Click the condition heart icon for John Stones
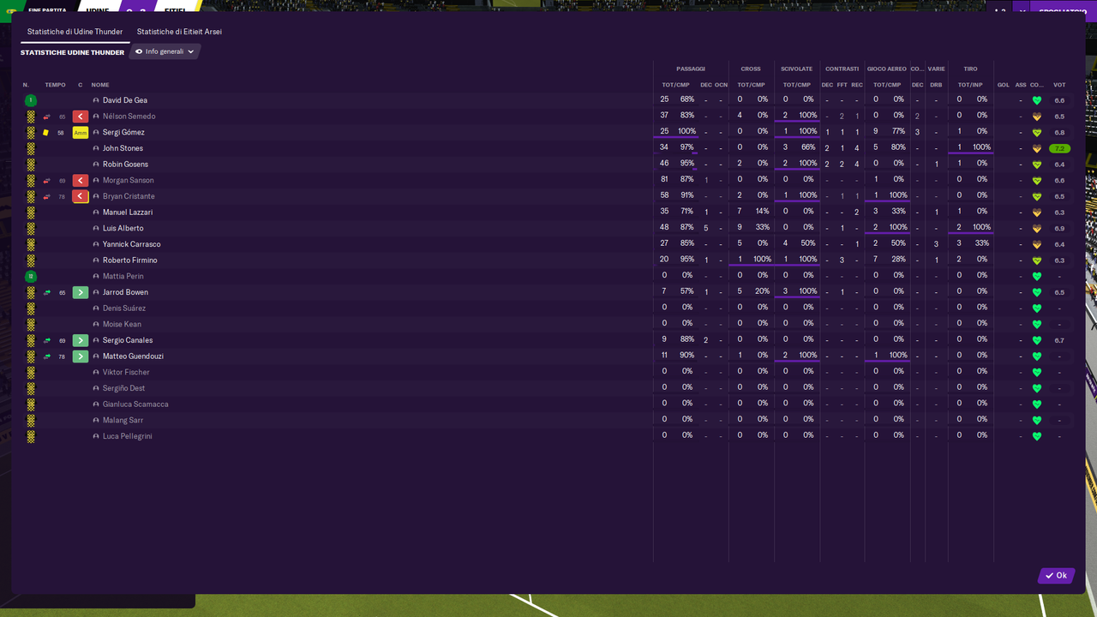 [1037, 148]
